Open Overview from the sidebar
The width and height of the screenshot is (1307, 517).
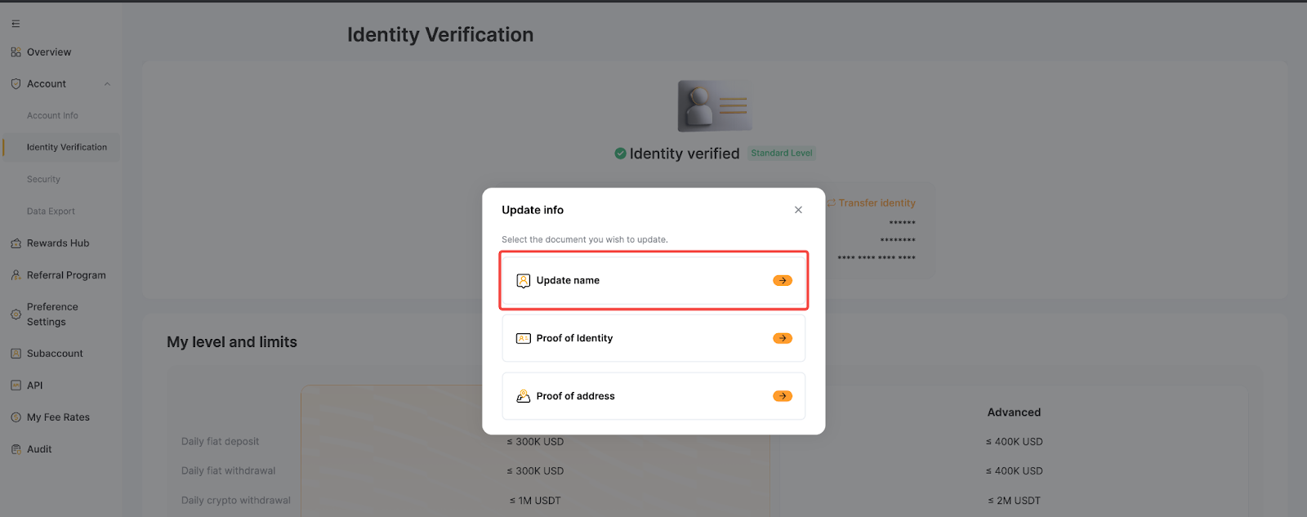[x=49, y=52]
